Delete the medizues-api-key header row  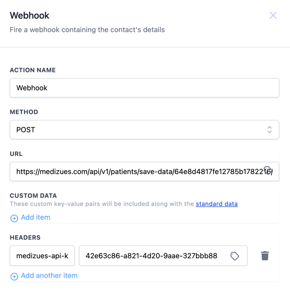(x=265, y=256)
